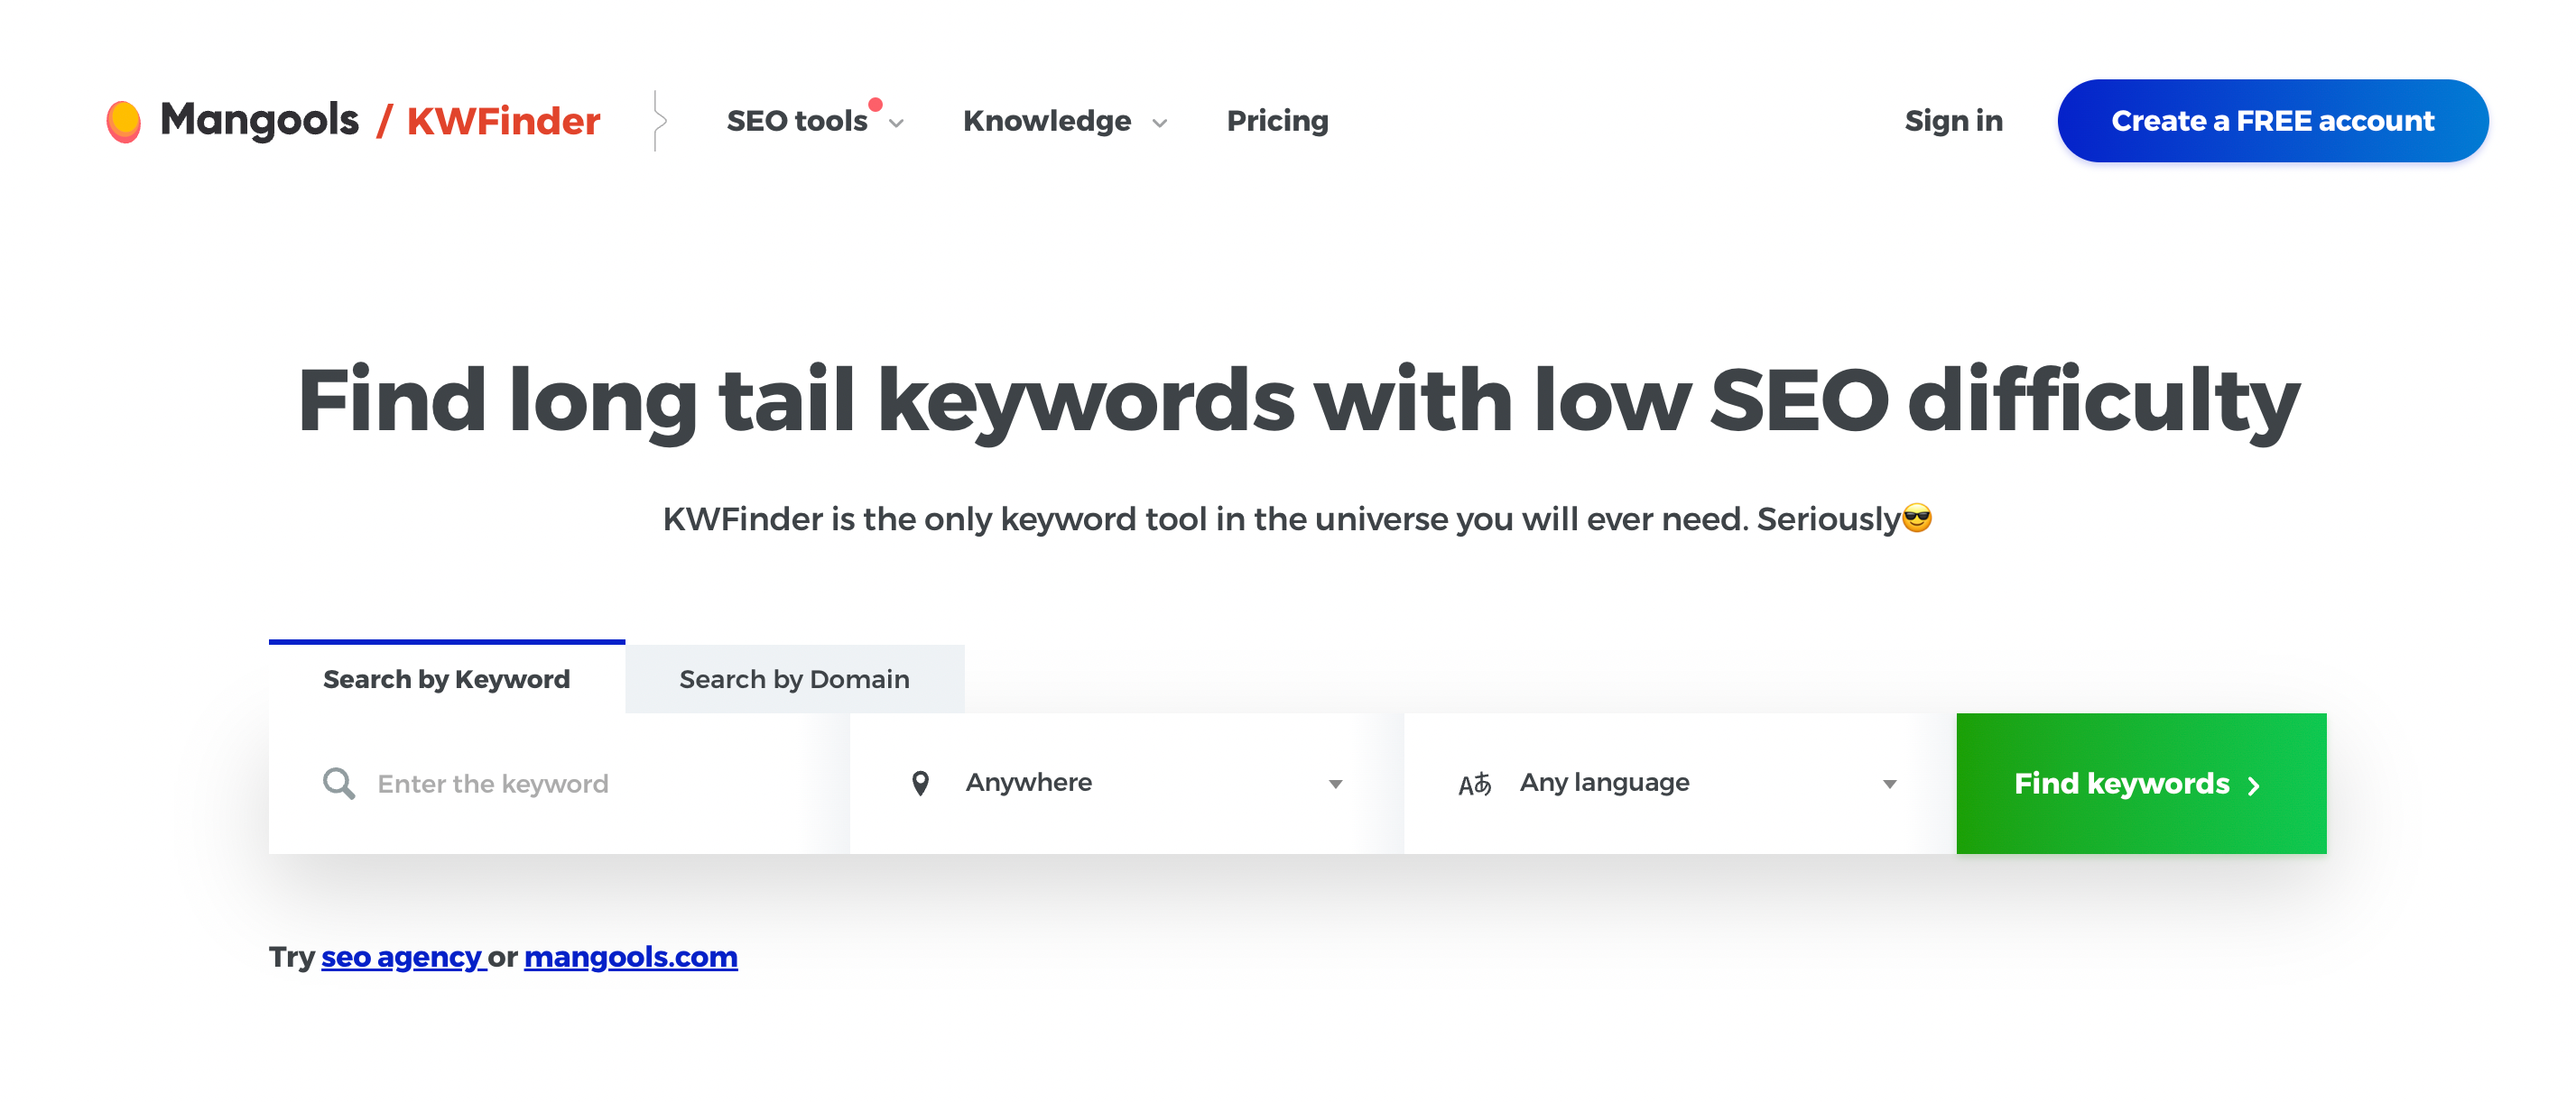2576x1102 pixels.
Task: Expand the SEO tools dropdown
Action: tap(805, 121)
